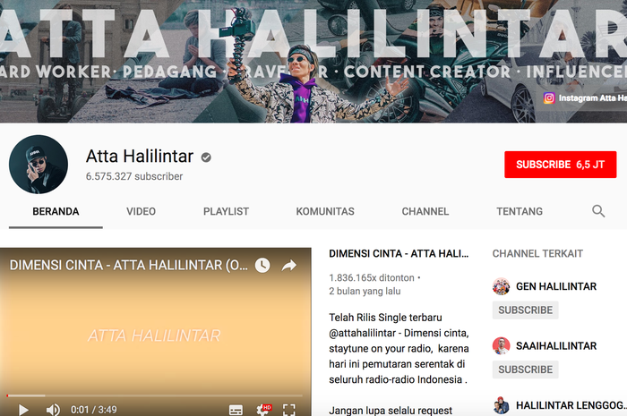This screenshot has height=416, width=627.
Task: Click the channel banner image
Action: pyautogui.click(x=313, y=61)
